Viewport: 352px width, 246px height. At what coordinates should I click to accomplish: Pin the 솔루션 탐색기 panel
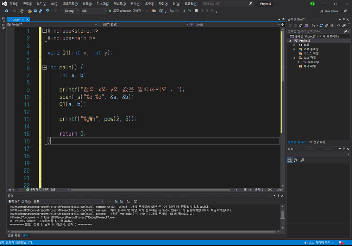[344, 19]
